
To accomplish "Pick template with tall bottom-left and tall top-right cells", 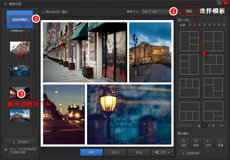I will coord(213,88).
